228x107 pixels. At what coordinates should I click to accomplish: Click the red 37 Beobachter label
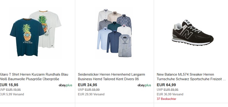pyautogui.click(x=166, y=99)
